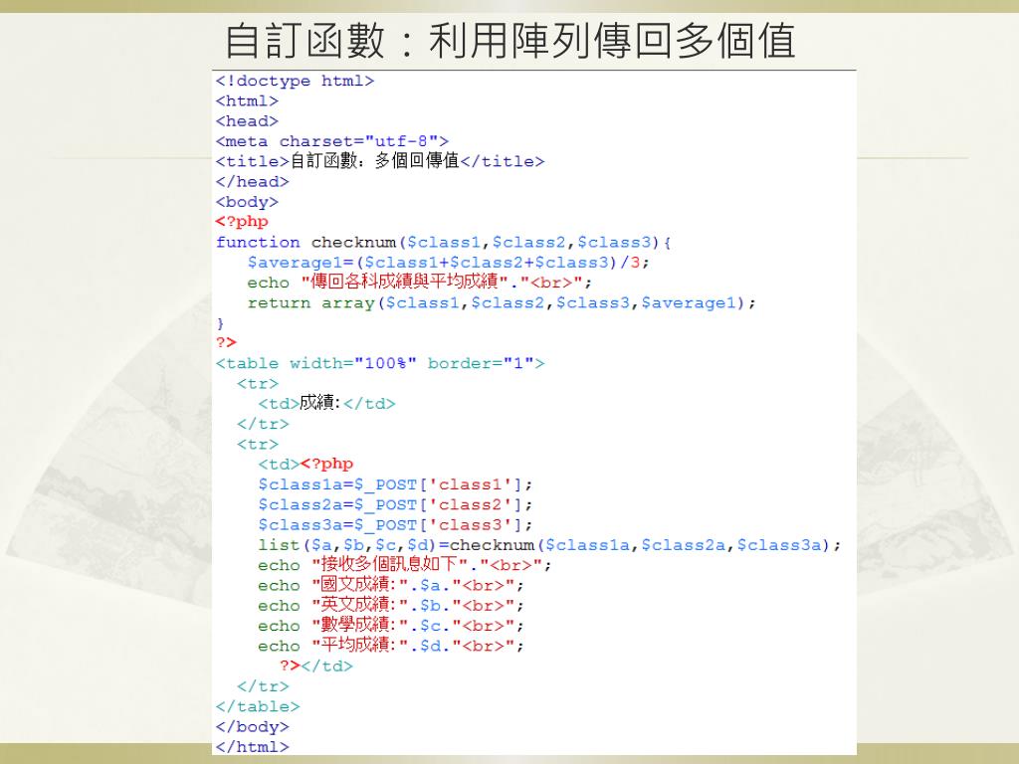The image size is (1019, 764).
Task: Click the <td><?php line
Action: point(306,465)
